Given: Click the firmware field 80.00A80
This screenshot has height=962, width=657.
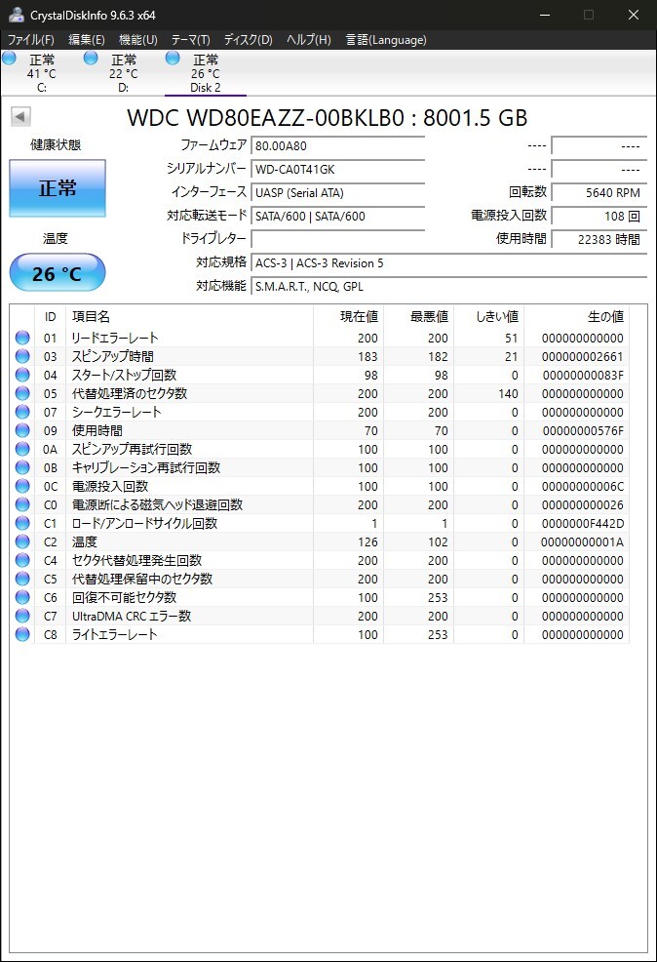Looking at the screenshot, I should pyautogui.click(x=337, y=146).
